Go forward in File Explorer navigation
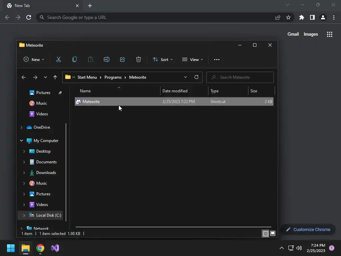 point(35,77)
